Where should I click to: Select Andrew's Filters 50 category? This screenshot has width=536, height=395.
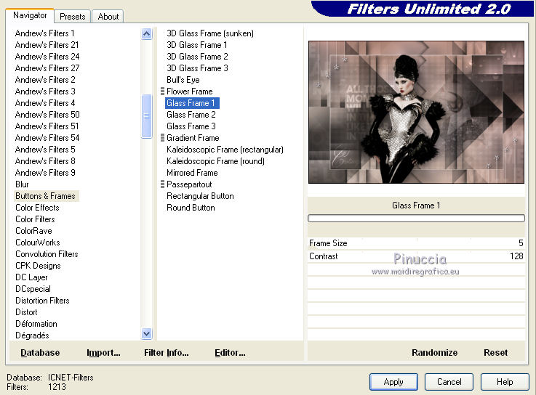[x=47, y=115]
